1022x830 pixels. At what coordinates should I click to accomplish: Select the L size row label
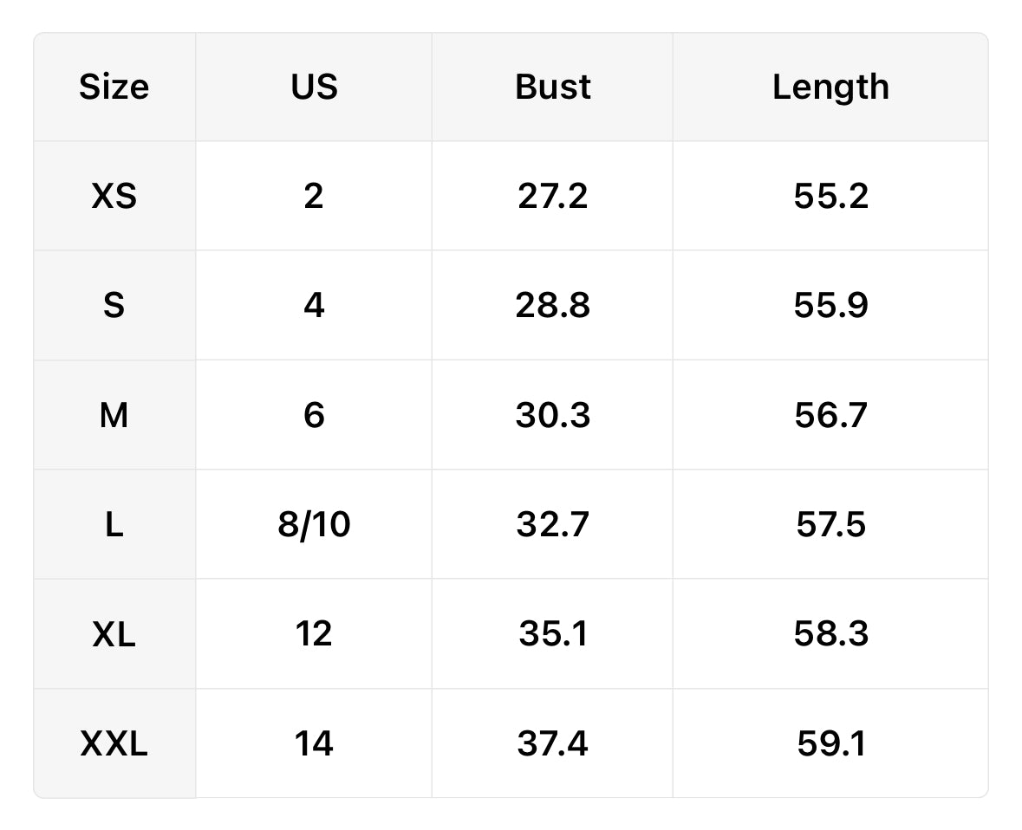(x=114, y=524)
